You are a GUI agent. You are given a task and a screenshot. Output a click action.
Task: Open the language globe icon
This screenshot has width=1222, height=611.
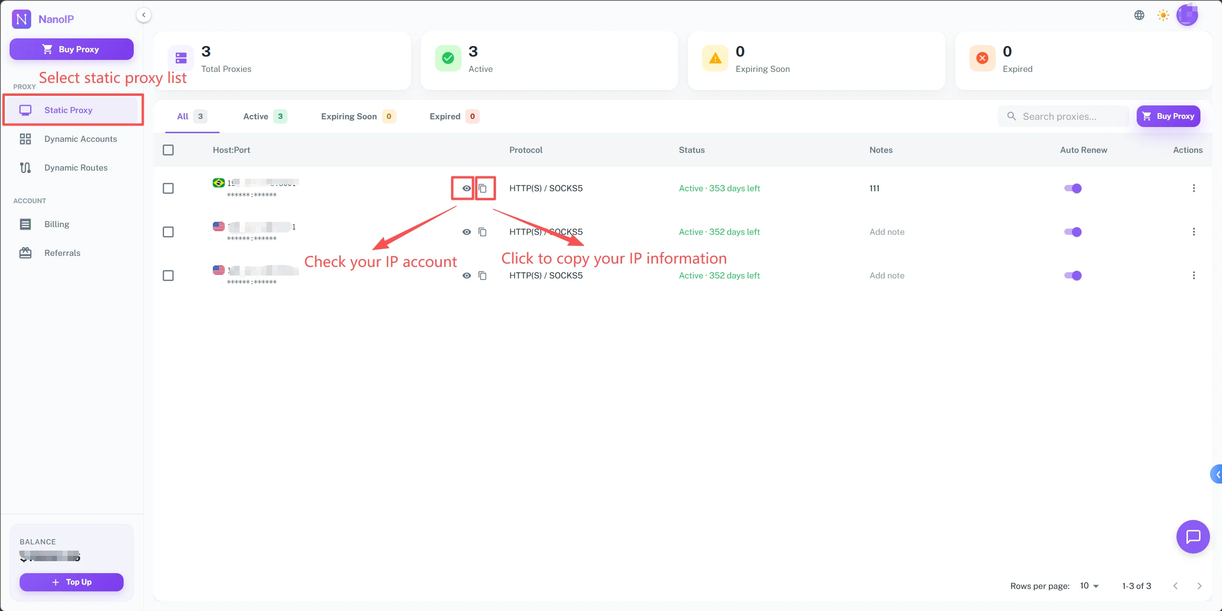(1140, 15)
